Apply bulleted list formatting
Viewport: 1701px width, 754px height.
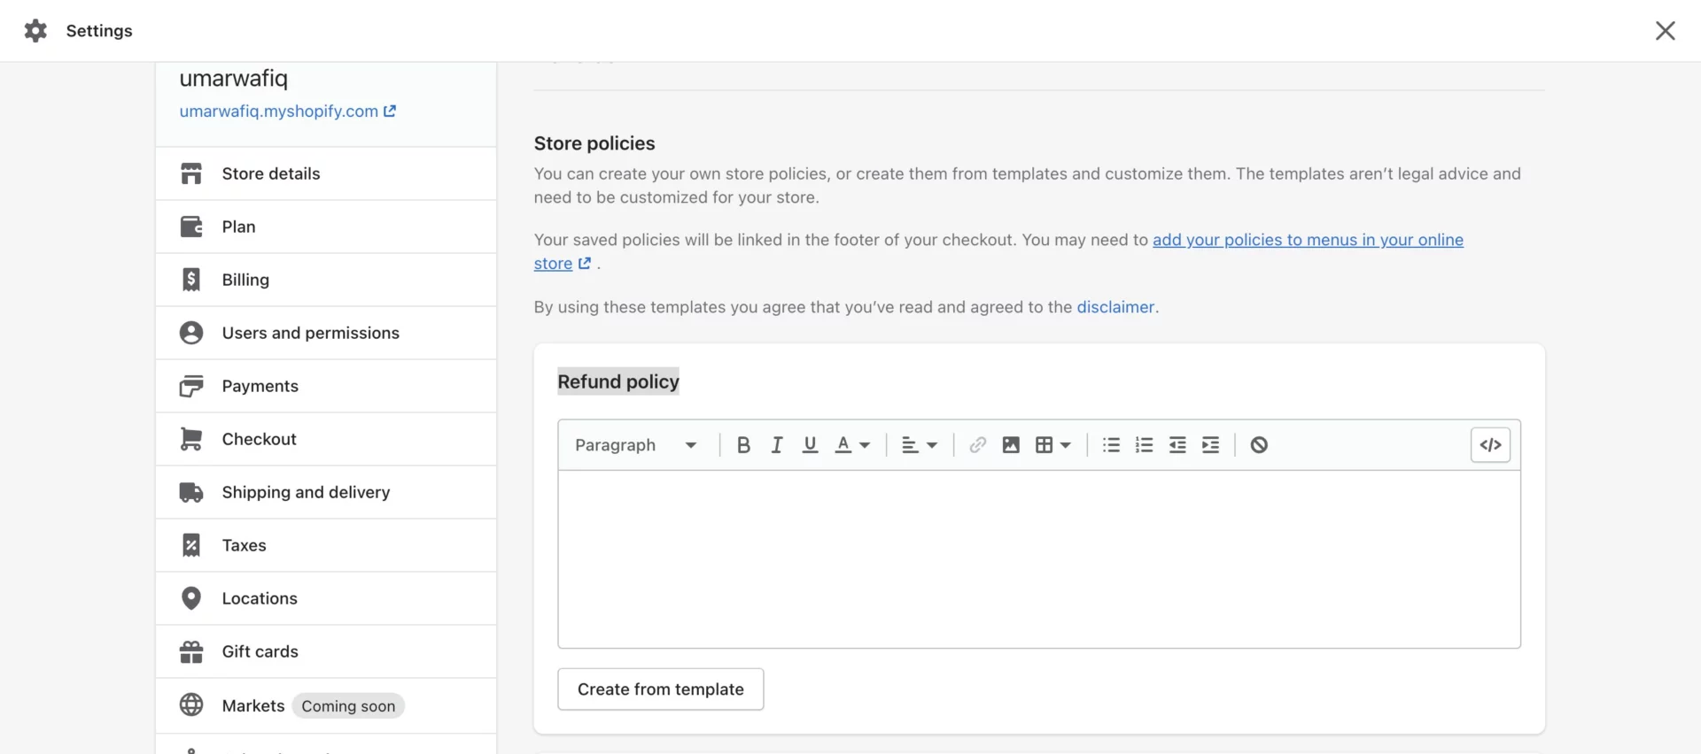pyautogui.click(x=1112, y=445)
